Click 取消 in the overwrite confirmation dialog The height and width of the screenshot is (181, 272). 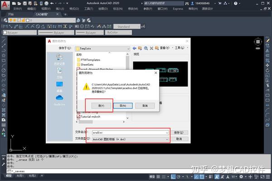pyautogui.click(x=145, y=105)
